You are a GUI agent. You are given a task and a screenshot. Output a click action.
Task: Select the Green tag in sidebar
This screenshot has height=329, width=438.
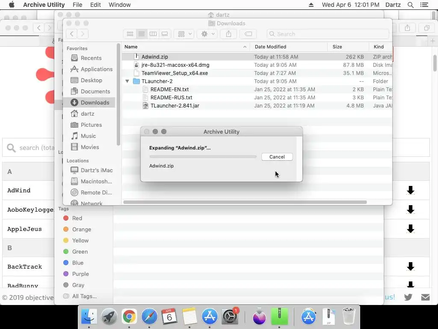coord(75,251)
